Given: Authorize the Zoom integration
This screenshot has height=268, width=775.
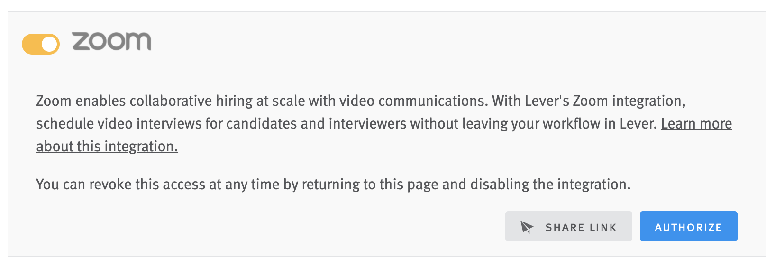Looking at the screenshot, I should [x=688, y=227].
